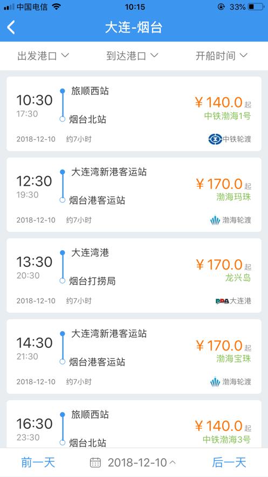Choose the 渤海玛珠 ship name link
Viewport: 268px width, 477px height.
[x=233, y=197]
